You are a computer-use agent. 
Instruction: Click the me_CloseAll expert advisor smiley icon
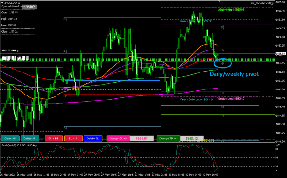pos(272,3)
